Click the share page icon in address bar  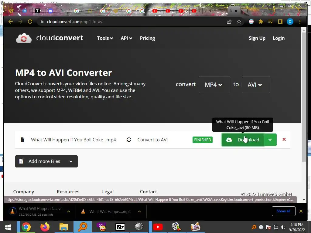pos(229,22)
